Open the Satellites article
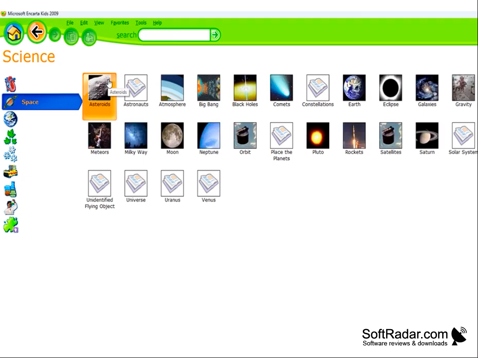Image resolution: width=478 pixels, height=358 pixels. [390, 139]
